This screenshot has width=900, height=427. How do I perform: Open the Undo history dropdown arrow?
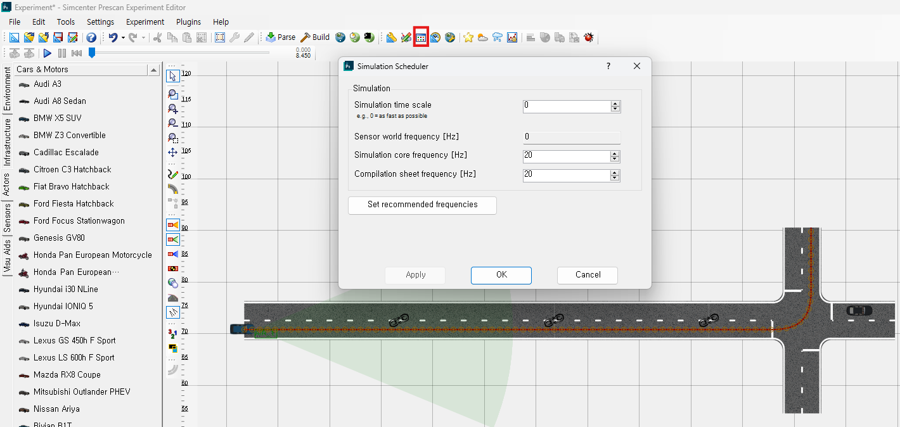click(x=123, y=37)
